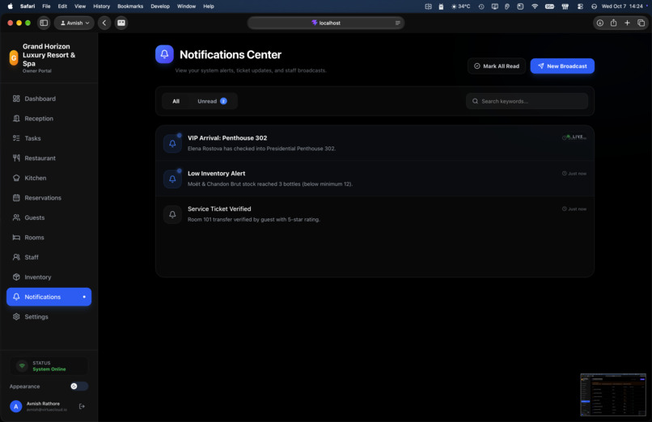This screenshot has height=422, width=652.
Task: Click the LIVE indicator on VIP Arrival
Action: point(575,137)
